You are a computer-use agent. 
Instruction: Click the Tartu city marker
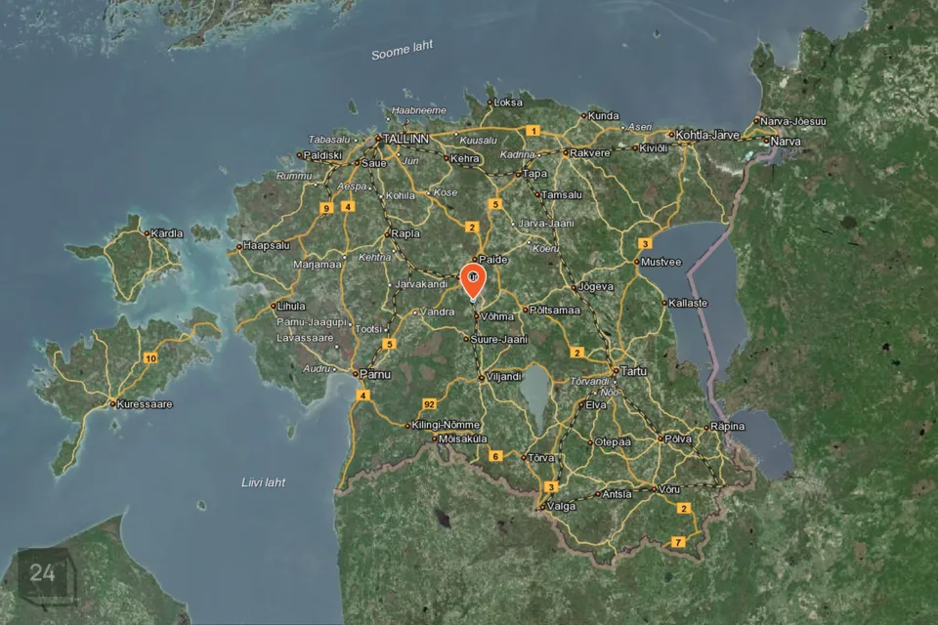pos(616,371)
